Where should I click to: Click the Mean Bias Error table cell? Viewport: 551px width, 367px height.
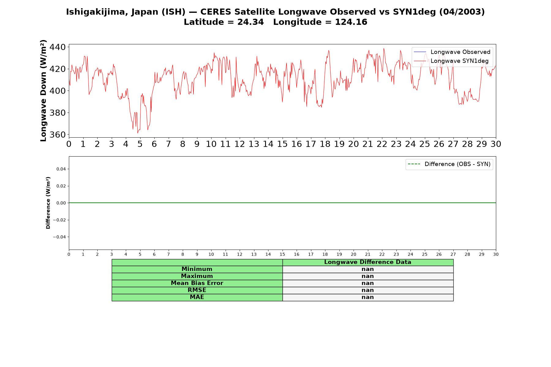tap(197, 283)
